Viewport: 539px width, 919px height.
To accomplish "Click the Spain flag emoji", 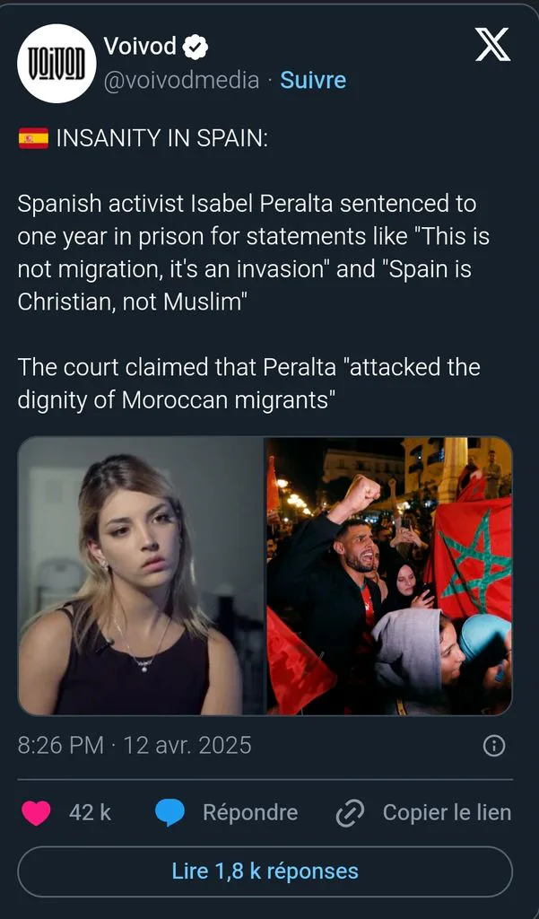I will [x=33, y=138].
